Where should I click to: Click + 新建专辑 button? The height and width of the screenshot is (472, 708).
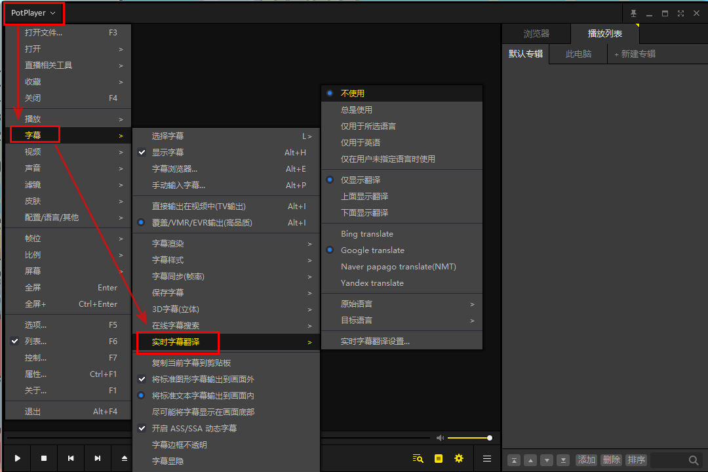tap(635, 54)
